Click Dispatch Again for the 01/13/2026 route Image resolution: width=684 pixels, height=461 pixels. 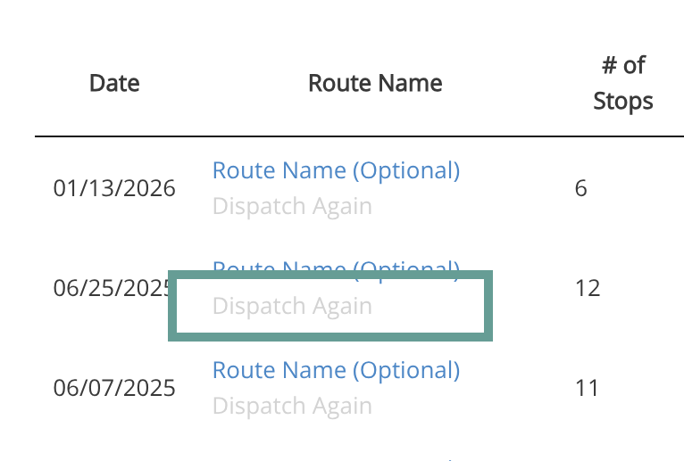tap(292, 207)
